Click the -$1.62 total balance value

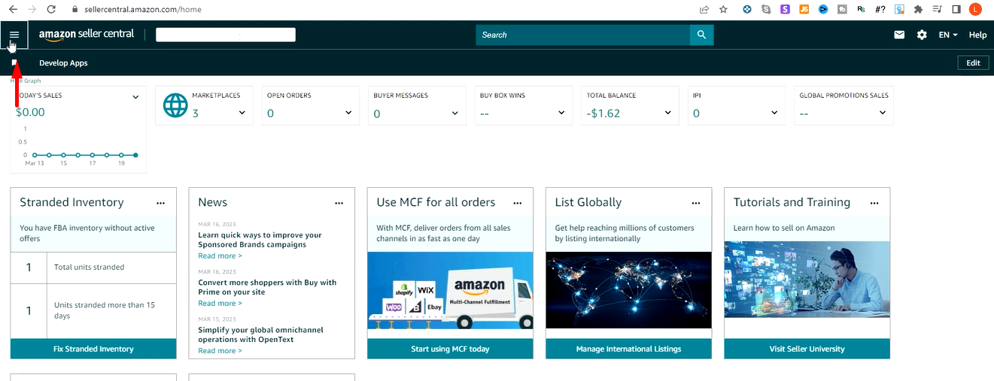pyautogui.click(x=603, y=113)
